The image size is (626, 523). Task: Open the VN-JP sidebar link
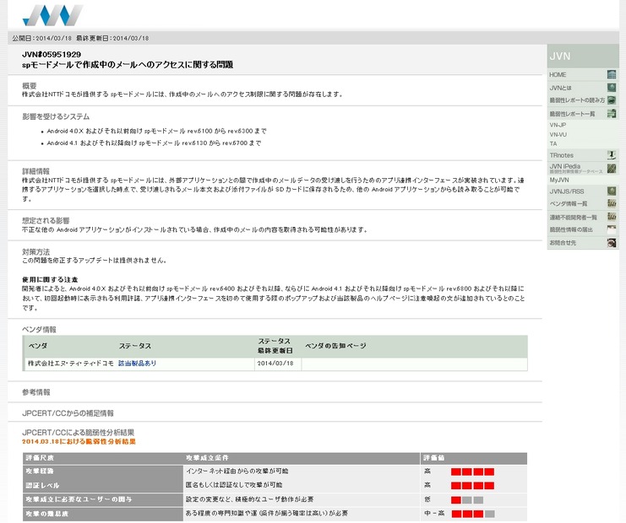[558, 125]
